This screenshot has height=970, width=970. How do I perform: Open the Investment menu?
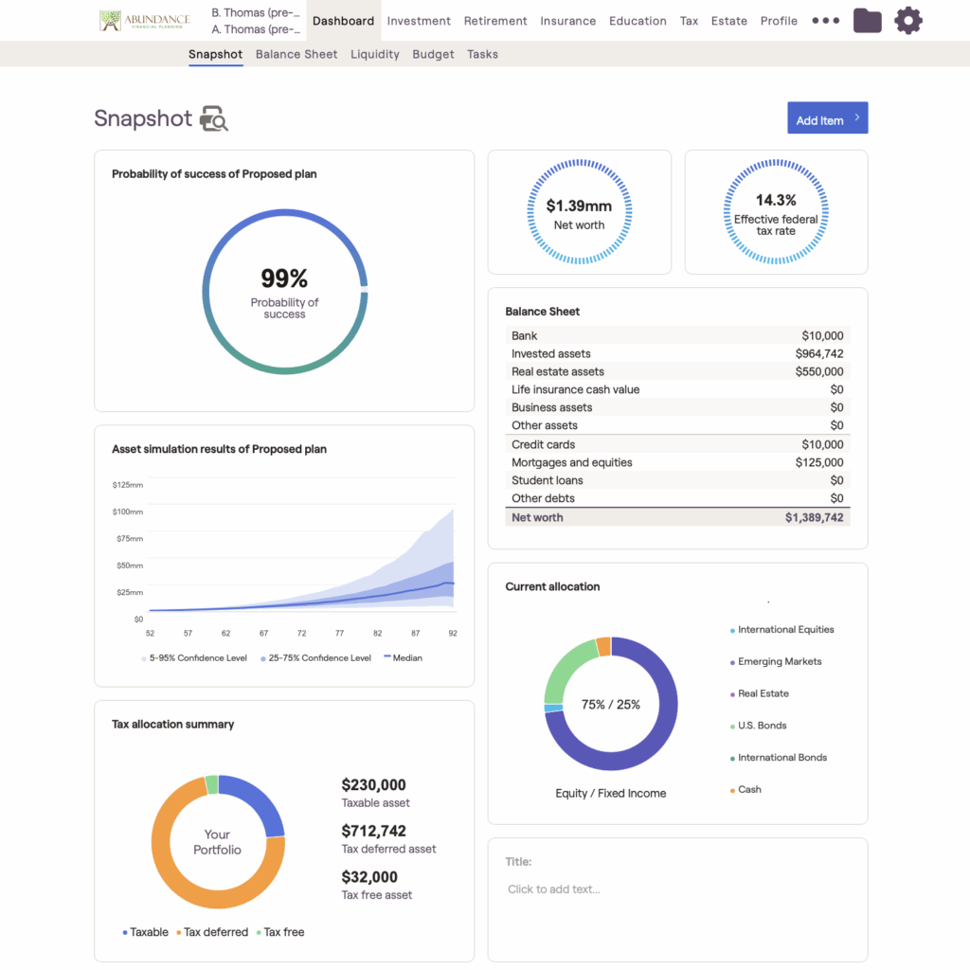click(419, 21)
